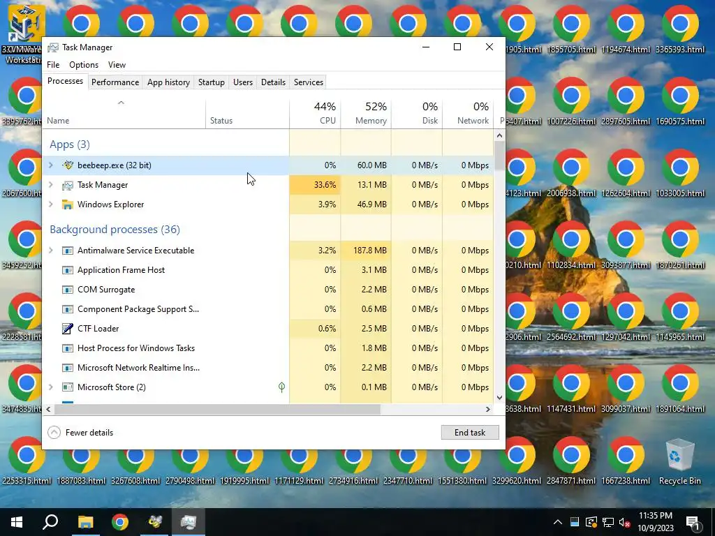This screenshot has width=715, height=536.
Task: Click horizontal scrollbar right arrow
Action: point(487,409)
